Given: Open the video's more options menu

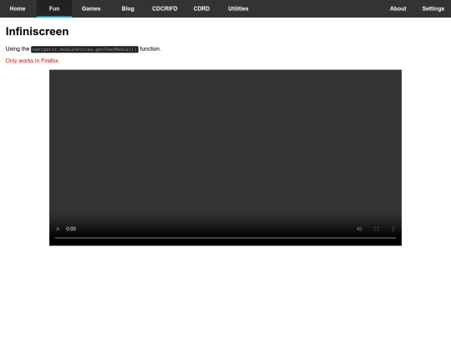Looking at the screenshot, I should click(x=393, y=229).
